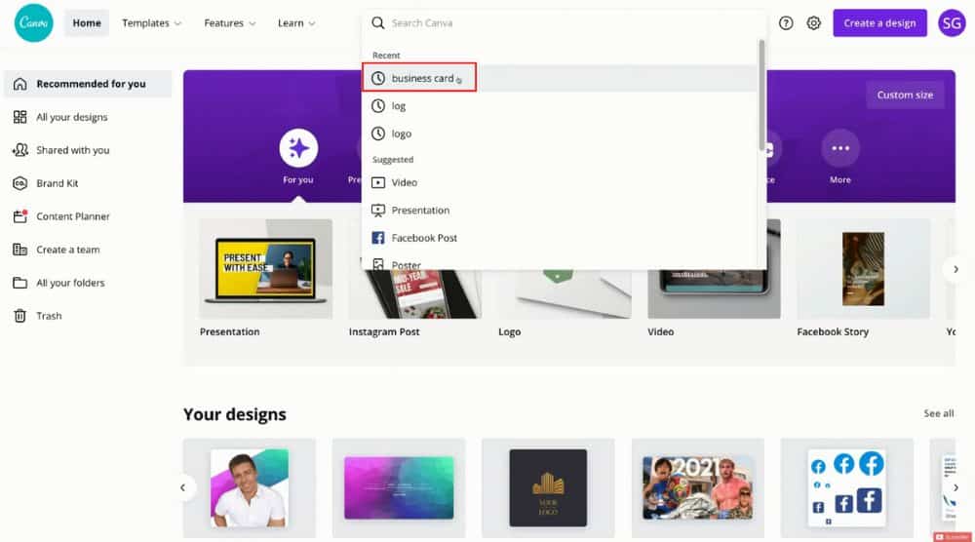Click the clock icon beside logo
The height and width of the screenshot is (542, 975).
click(377, 134)
